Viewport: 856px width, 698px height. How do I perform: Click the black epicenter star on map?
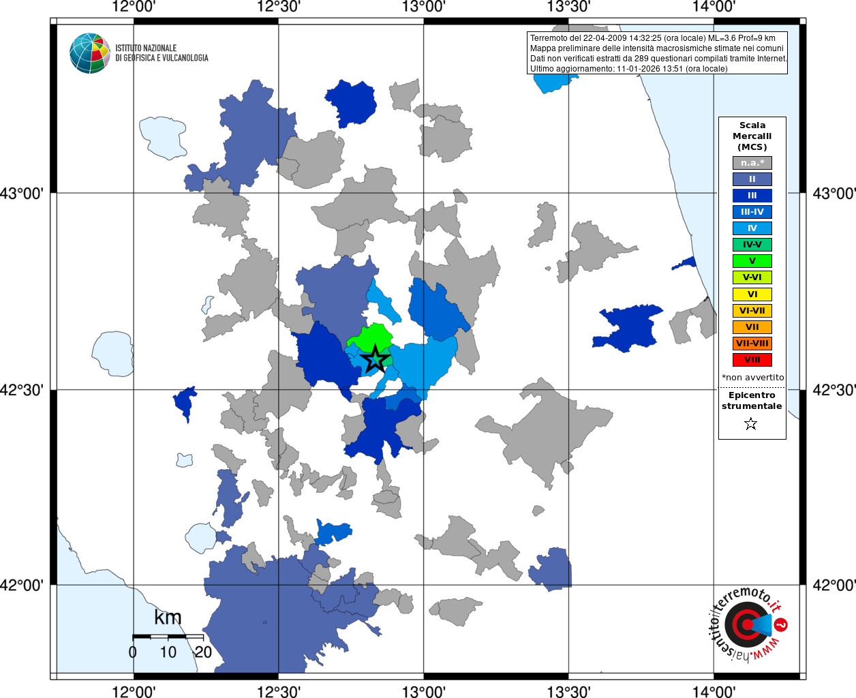(x=375, y=359)
